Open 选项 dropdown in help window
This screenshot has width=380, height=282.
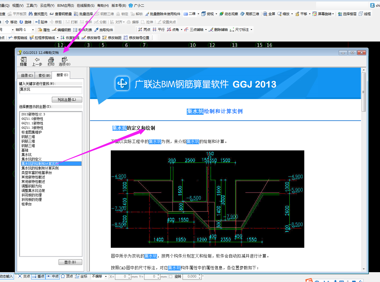click(x=65, y=61)
